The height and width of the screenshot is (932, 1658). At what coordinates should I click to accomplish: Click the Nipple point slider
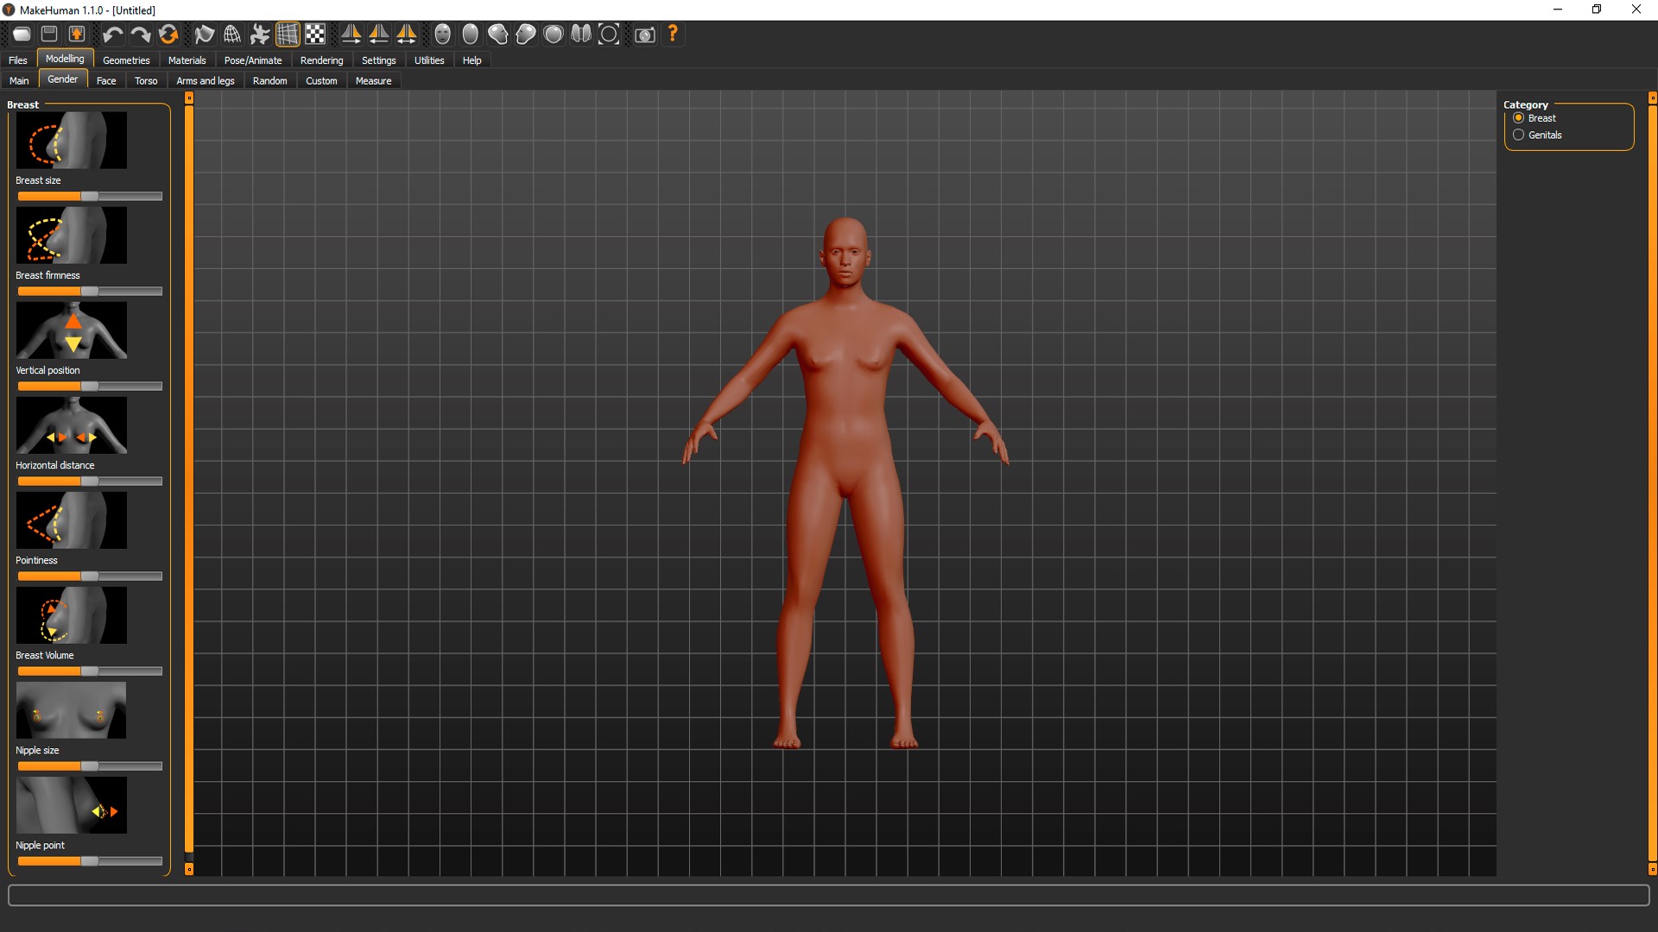tap(90, 861)
